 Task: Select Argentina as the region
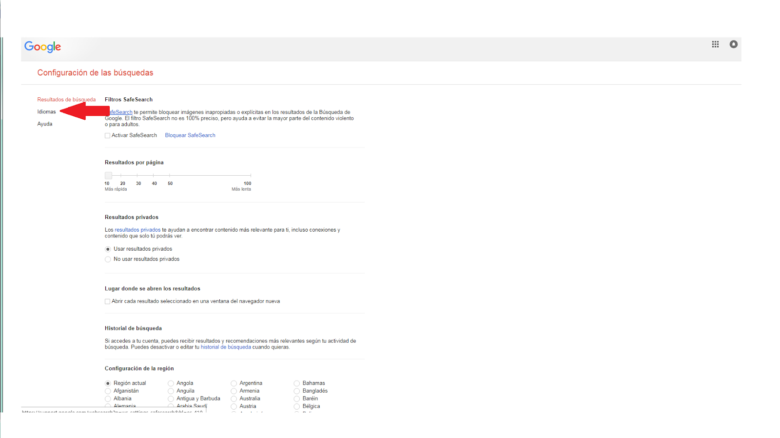(234, 383)
